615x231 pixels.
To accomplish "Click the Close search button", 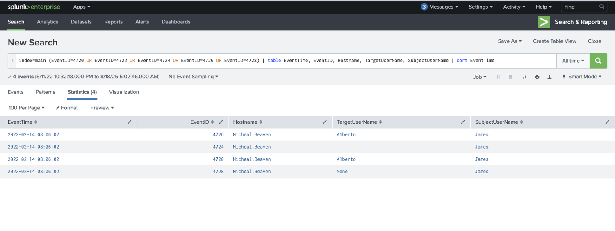I will 594,41.
